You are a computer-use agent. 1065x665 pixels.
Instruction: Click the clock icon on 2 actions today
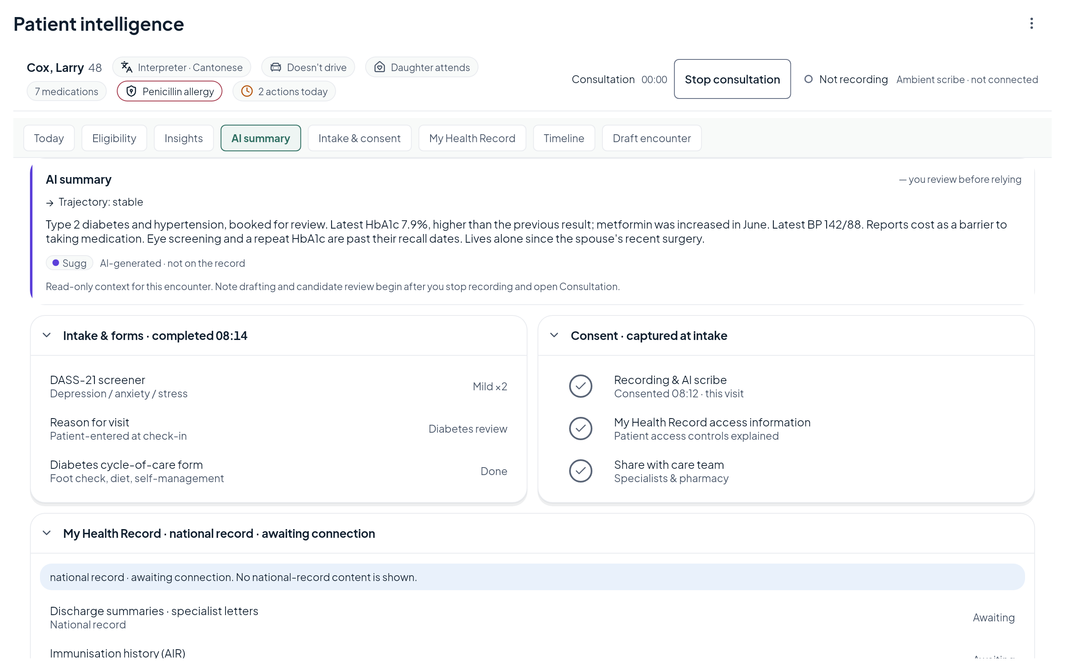(247, 91)
